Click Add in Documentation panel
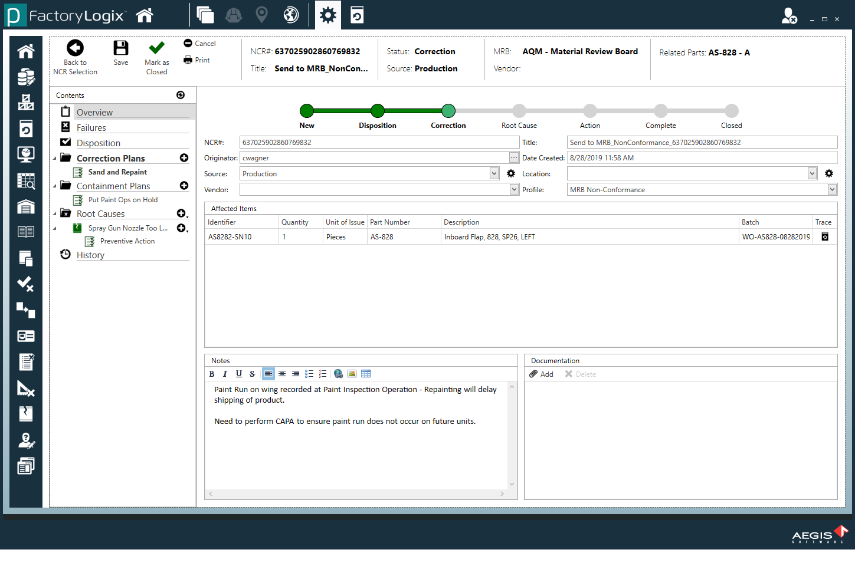Image resolution: width=855 pixels, height=566 pixels. click(x=541, y=374)
